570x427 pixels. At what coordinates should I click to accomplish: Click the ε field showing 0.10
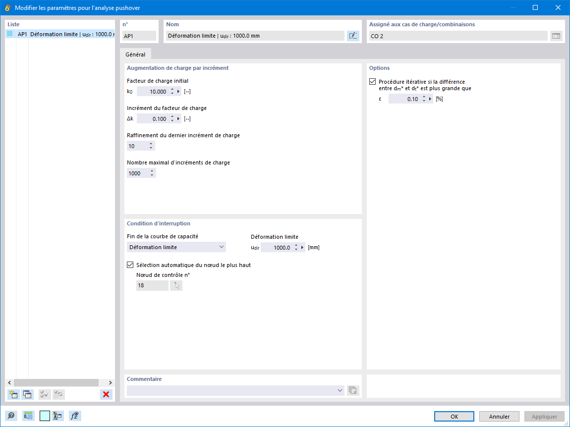[x=404, y=99]
